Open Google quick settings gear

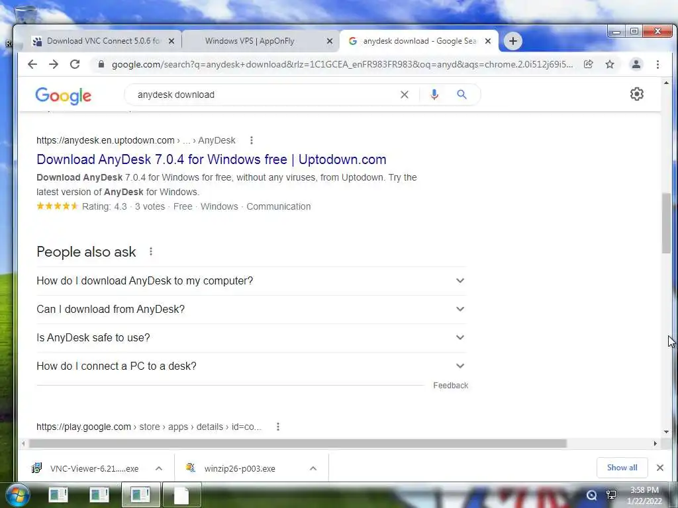pos(636,94)
